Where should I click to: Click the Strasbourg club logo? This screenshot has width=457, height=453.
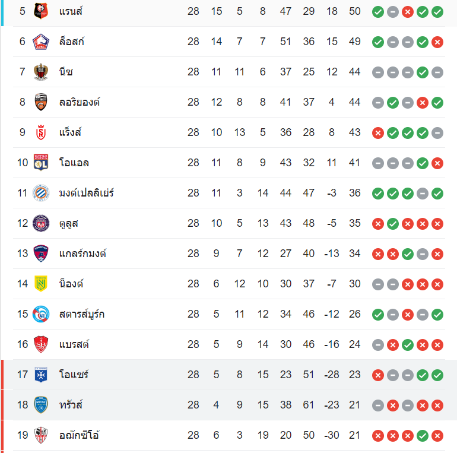point(41,314)
